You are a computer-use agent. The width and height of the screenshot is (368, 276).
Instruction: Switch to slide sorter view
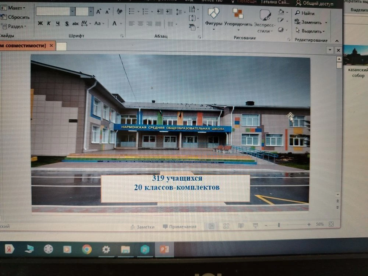click(x=226, y=226)
